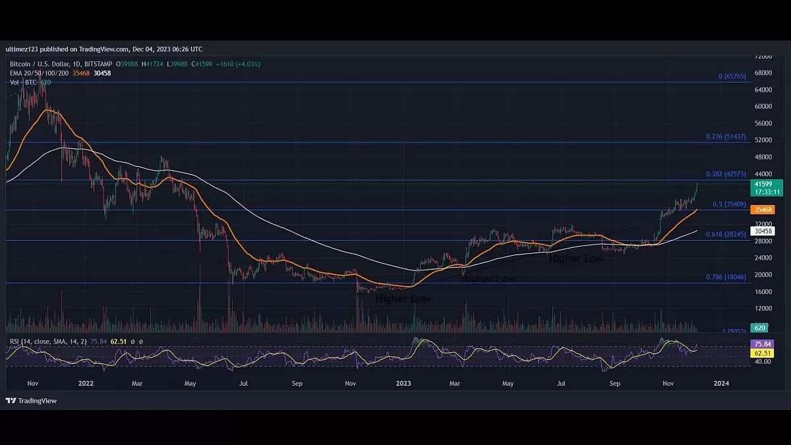Click the 0.382 (42573) Fibonacci level label
This screenshot has height=445, width=791.
[x=725, y=173]
